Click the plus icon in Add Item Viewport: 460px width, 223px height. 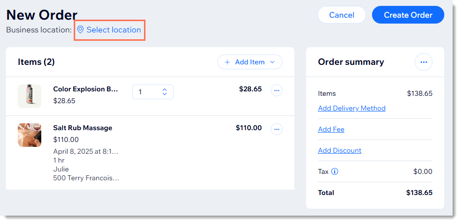[227, 62]
